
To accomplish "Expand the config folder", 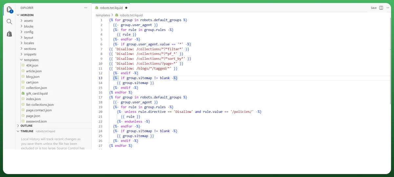I will 29,32.
